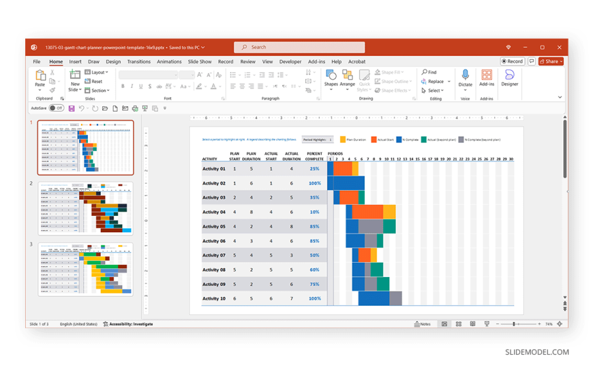593x367 pixels.
Task: Open the File menu
Action: point(37,61)
